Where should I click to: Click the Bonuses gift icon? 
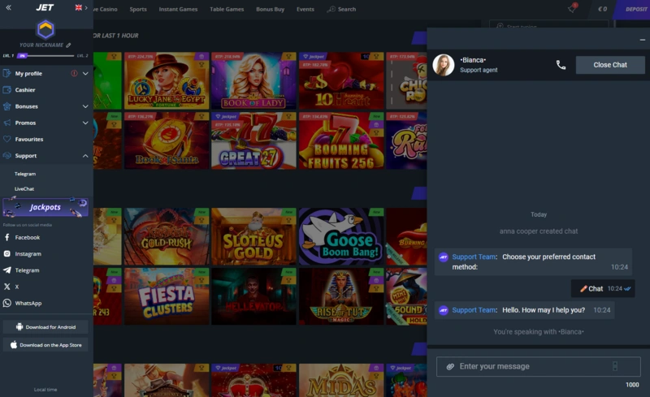(x=7, y=106)
